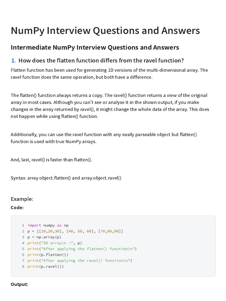The width and height of the screenshot is (226, 301).
Task: Click the main title "NumPy Interview Questions and Answers"
Action: (x=105, y=31)
